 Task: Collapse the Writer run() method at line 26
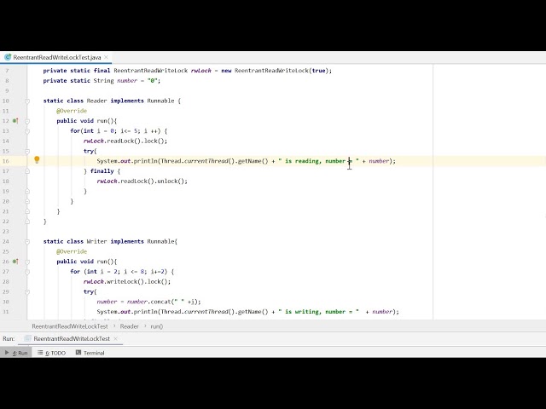27,262
